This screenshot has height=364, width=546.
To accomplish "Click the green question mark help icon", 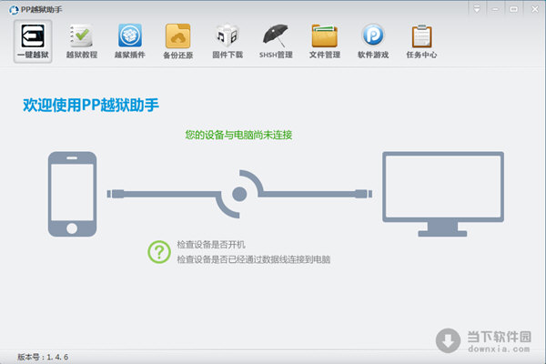I will 158,252.
